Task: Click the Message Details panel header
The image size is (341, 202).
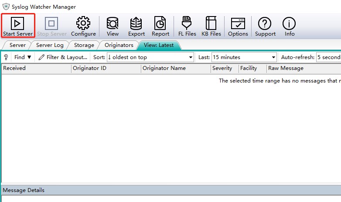Action: pyautogui.click(x=171, y=190)
